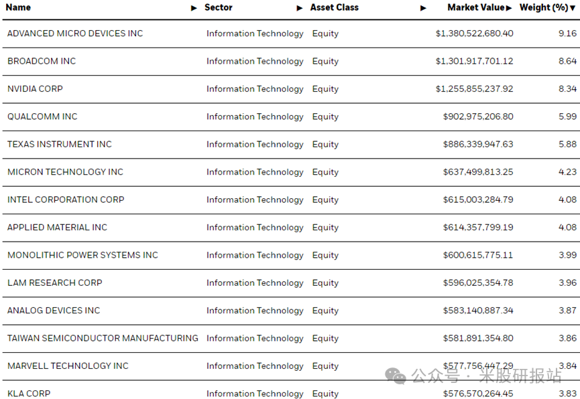Click the Equity asset class for LAM RESEARCH

tap(325, 283)
